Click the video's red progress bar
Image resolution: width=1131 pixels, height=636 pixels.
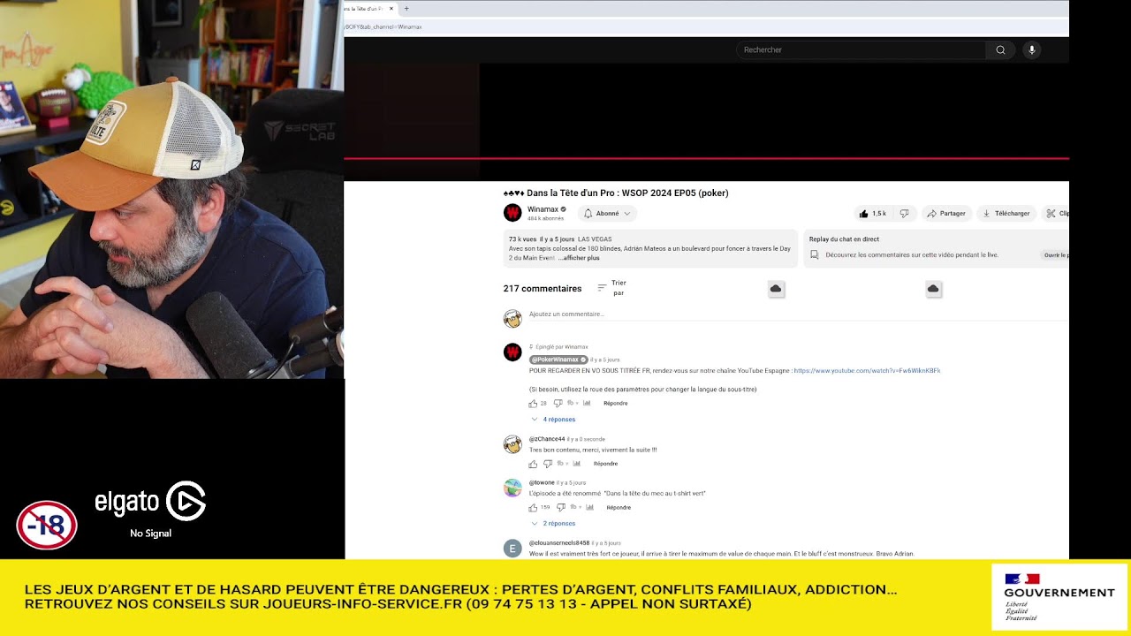pos(706,158)
